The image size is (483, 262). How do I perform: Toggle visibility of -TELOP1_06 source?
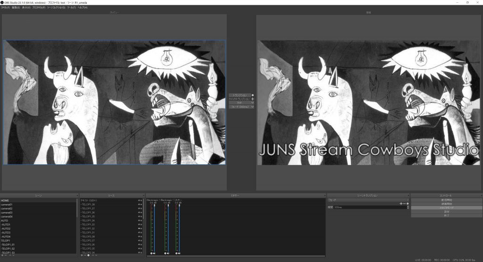click(139, 212)
